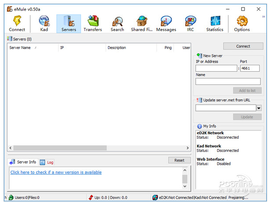Open the Search view
This screenshot has height=203, width=272.
[x=117, y=24]
